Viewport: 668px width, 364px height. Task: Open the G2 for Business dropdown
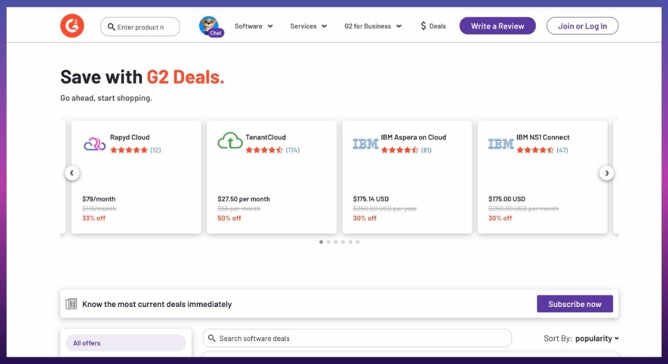coord(373,26)
